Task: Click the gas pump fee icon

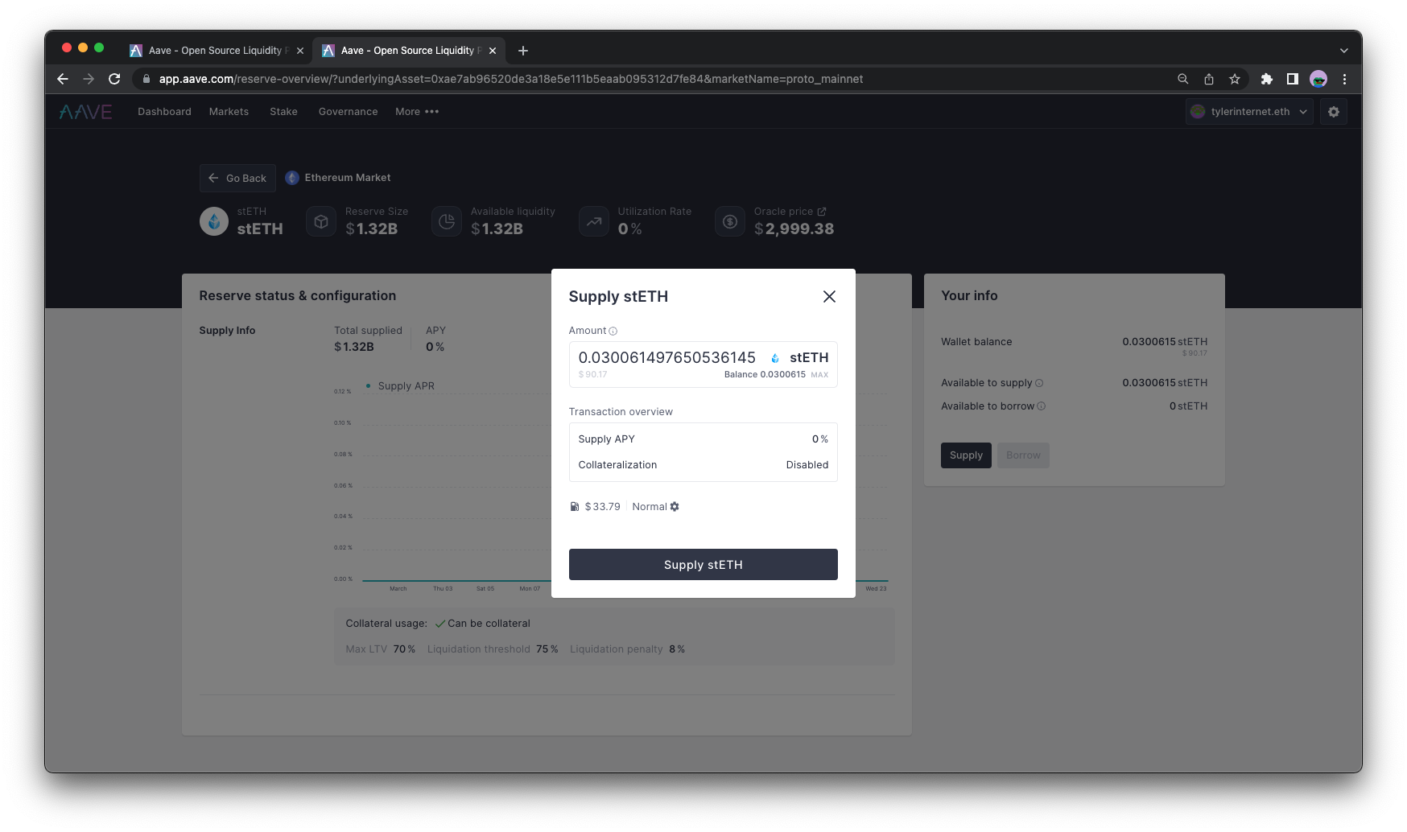Action: (574, 506)
